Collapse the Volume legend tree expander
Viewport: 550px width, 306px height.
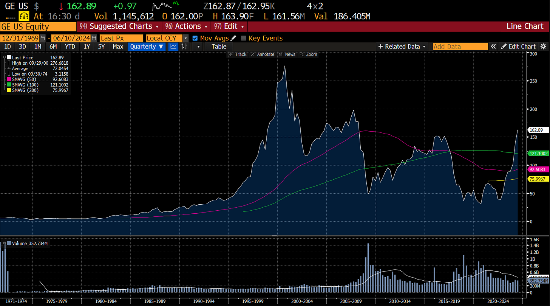[x=4, y=244]
